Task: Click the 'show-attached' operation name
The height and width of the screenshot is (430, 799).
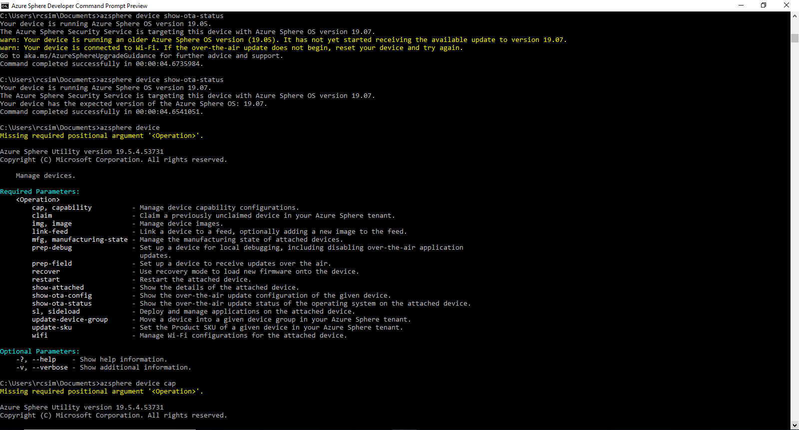Action: [58, 288]
